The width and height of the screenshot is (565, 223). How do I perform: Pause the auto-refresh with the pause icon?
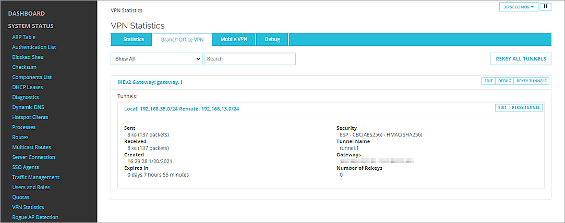coord(545,7)
